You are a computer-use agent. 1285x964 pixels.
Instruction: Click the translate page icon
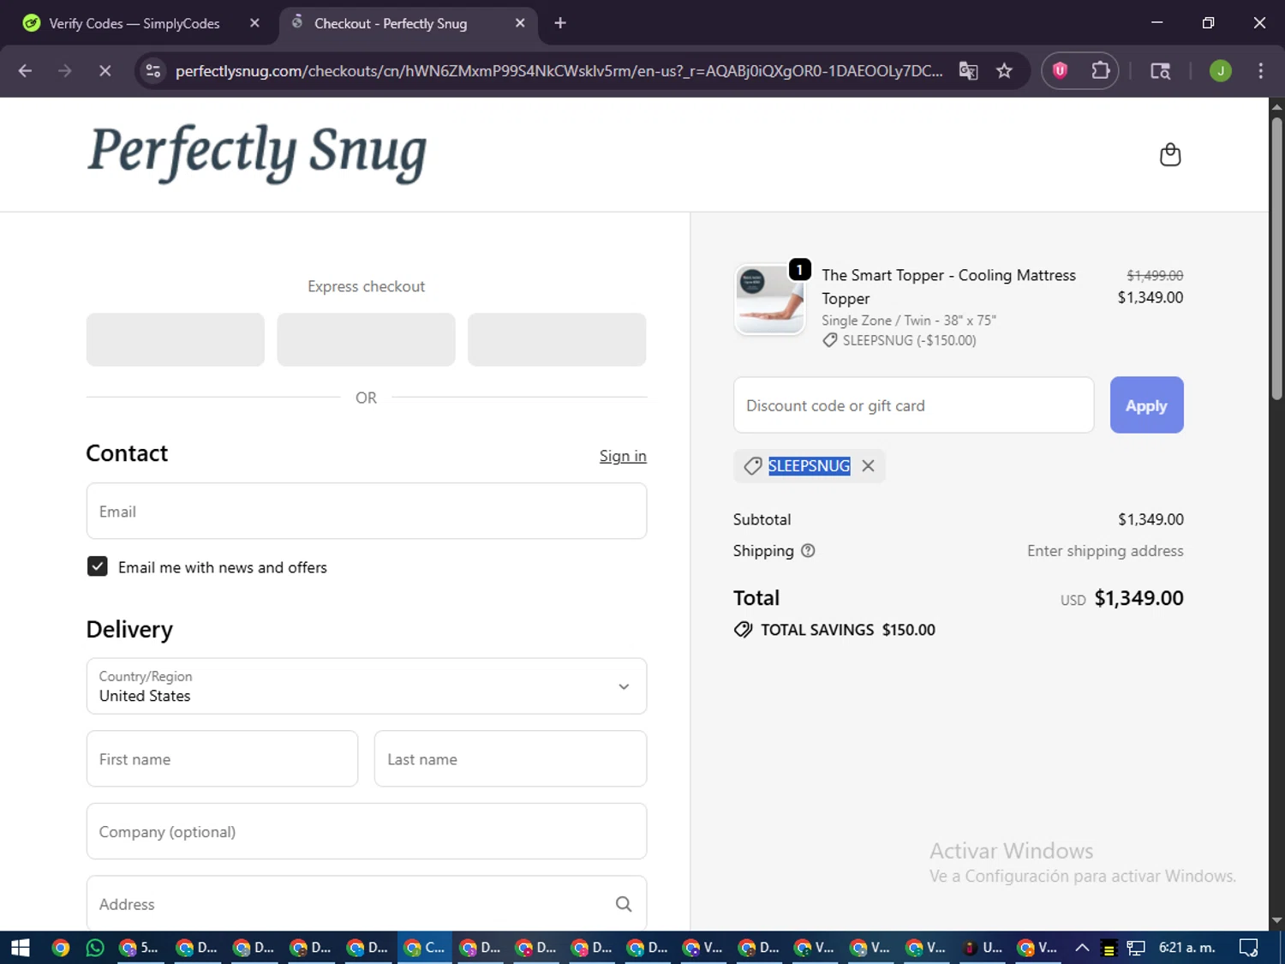[968, 71]
